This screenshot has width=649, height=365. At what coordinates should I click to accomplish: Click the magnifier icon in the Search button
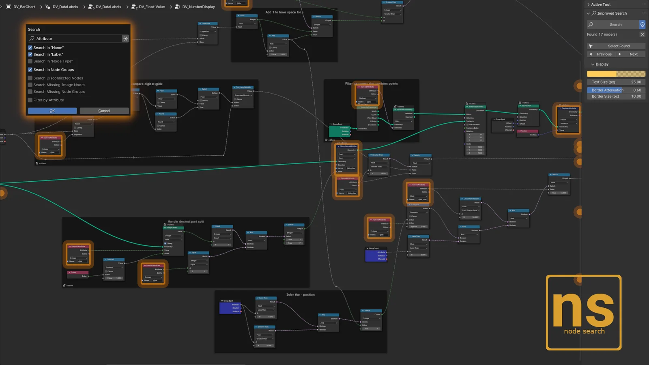591,25
